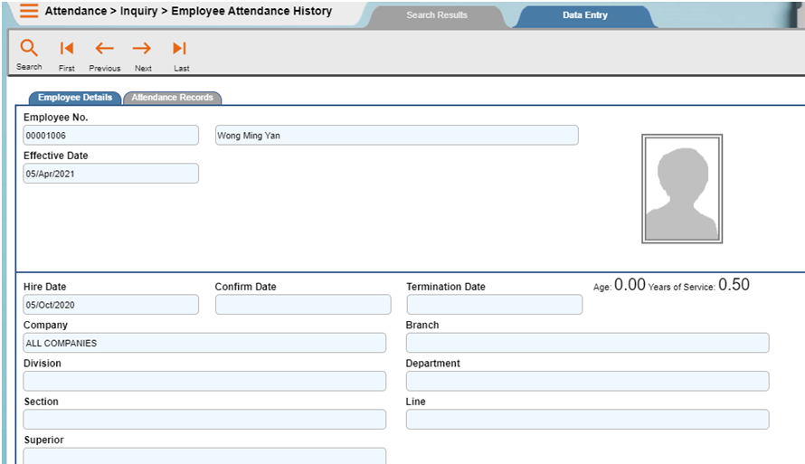This screenshot has height=464, width=805.
Task: Open the Attendance Records tab
Action: (x=173, y=98)
